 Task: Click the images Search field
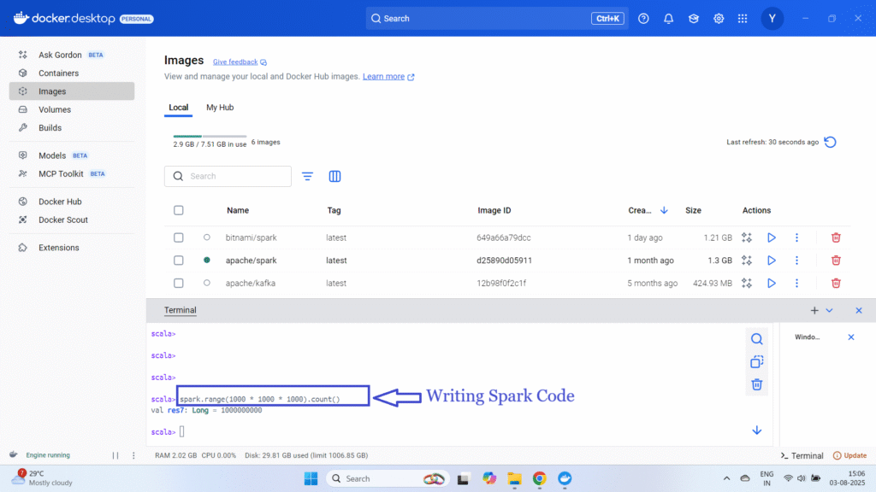(x=228, y=176)
